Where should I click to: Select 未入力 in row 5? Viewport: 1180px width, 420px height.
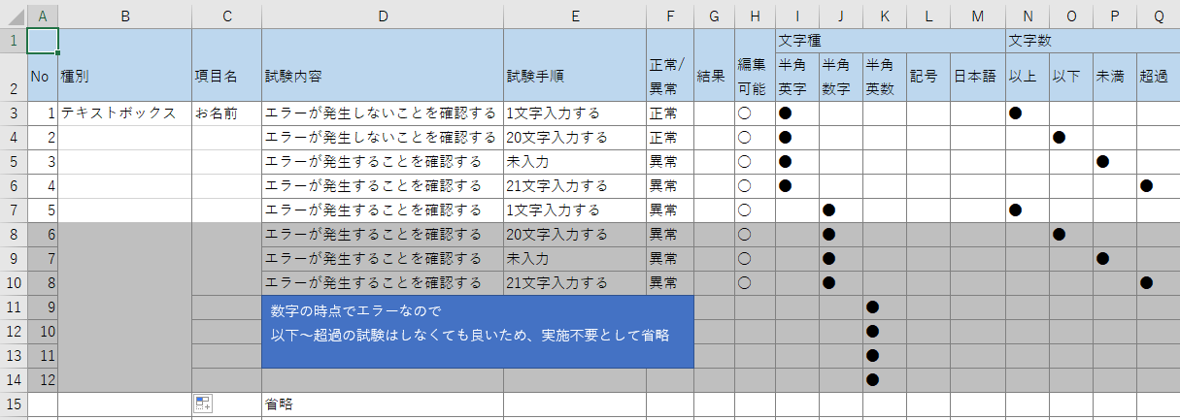(575, 161)
